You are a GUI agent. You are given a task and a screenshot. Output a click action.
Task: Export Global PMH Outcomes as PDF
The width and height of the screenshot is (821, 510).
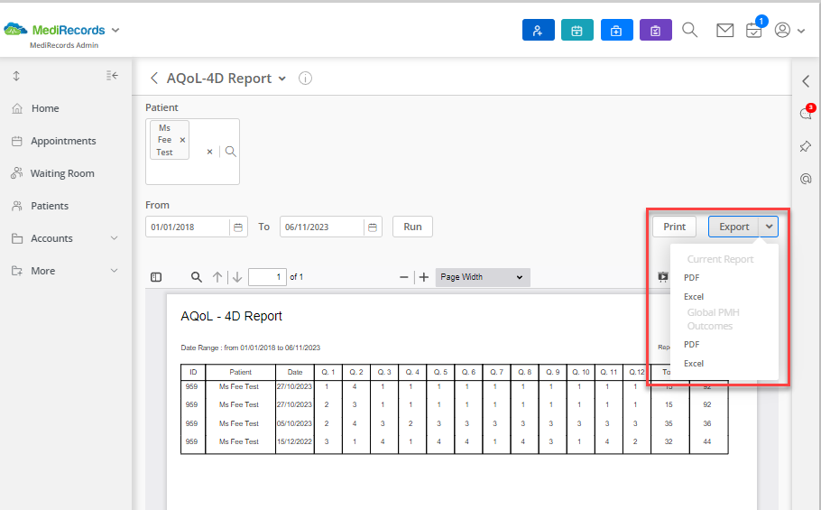691,345
